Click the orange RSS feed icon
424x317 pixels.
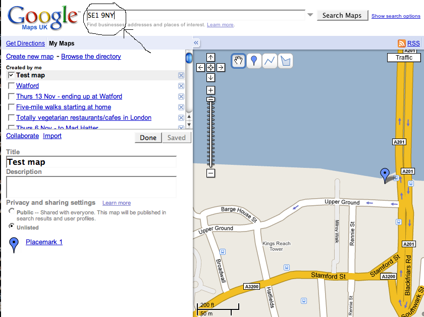point(402,43)
